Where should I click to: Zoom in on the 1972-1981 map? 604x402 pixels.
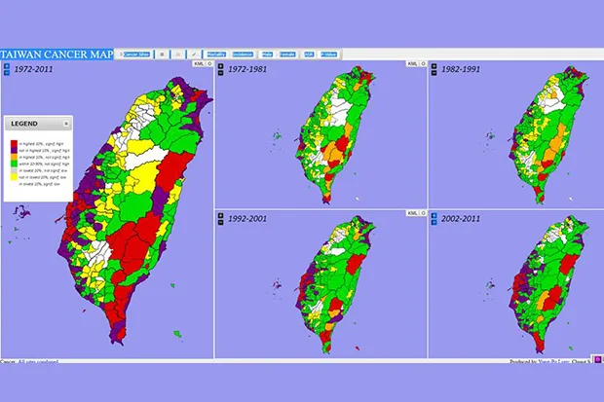[x=221, y=66]
